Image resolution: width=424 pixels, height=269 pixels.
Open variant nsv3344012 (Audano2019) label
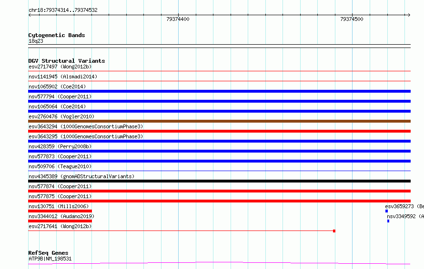click(61, 216)
